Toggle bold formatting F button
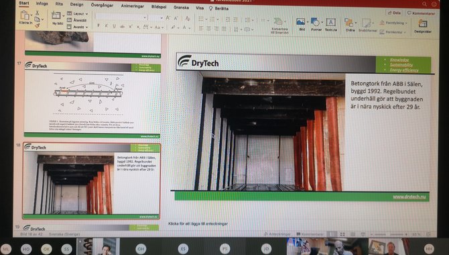This screenshot has width=449, height=255. coord(99,26)
